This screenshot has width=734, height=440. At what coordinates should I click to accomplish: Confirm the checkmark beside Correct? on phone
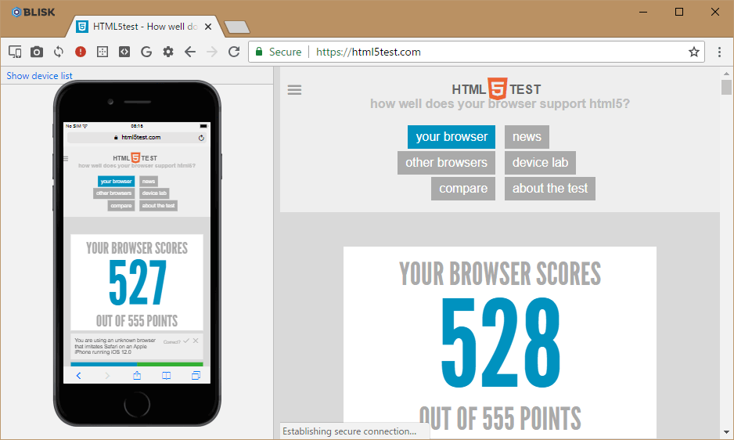(x=186, y=341)
